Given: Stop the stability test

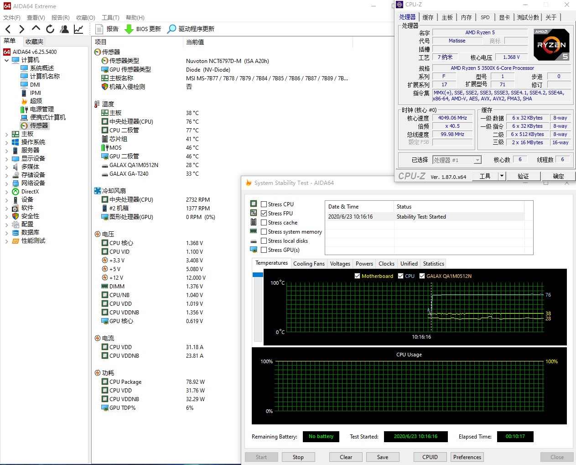Looking at the screenshot, I should 298,457.
